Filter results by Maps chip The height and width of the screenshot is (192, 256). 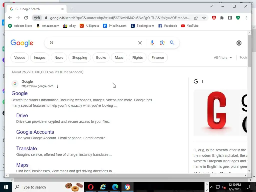[119, 57]
